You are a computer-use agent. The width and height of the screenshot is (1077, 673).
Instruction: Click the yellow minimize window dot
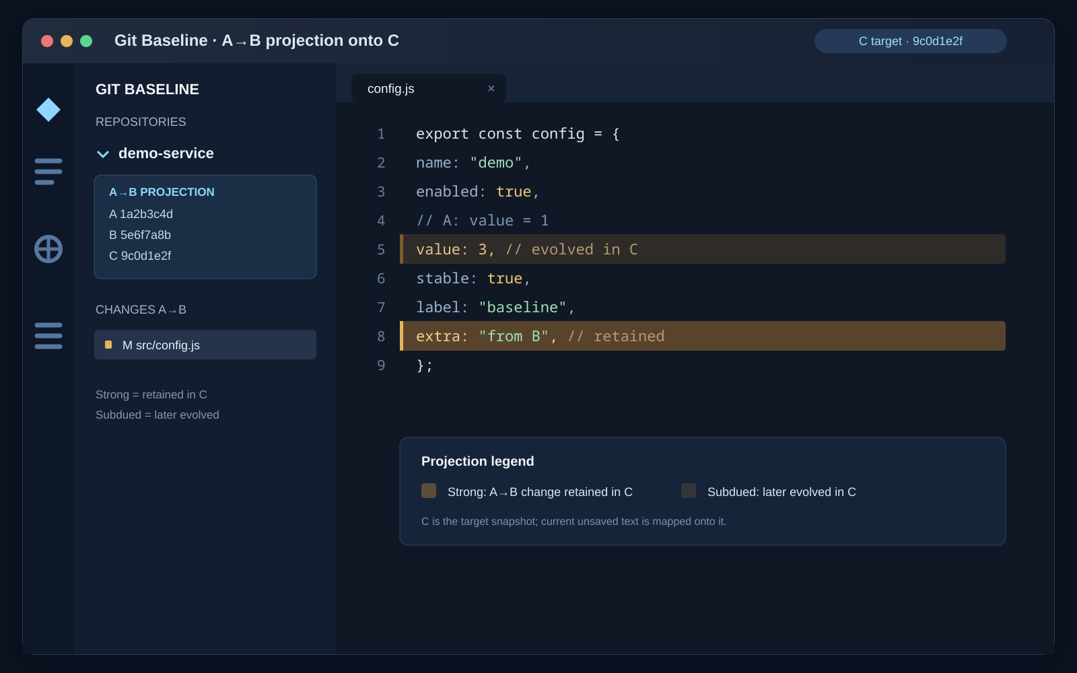tap(67, 41)
